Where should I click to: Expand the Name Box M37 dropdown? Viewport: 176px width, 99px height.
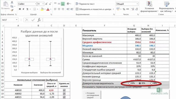tap(16, 20)
